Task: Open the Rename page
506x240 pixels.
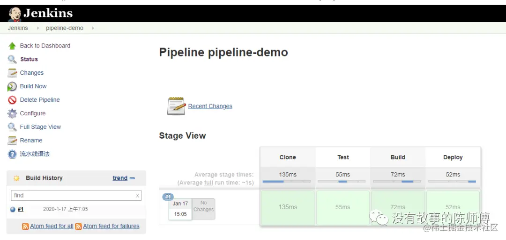Action: click(x=31, y=140)
